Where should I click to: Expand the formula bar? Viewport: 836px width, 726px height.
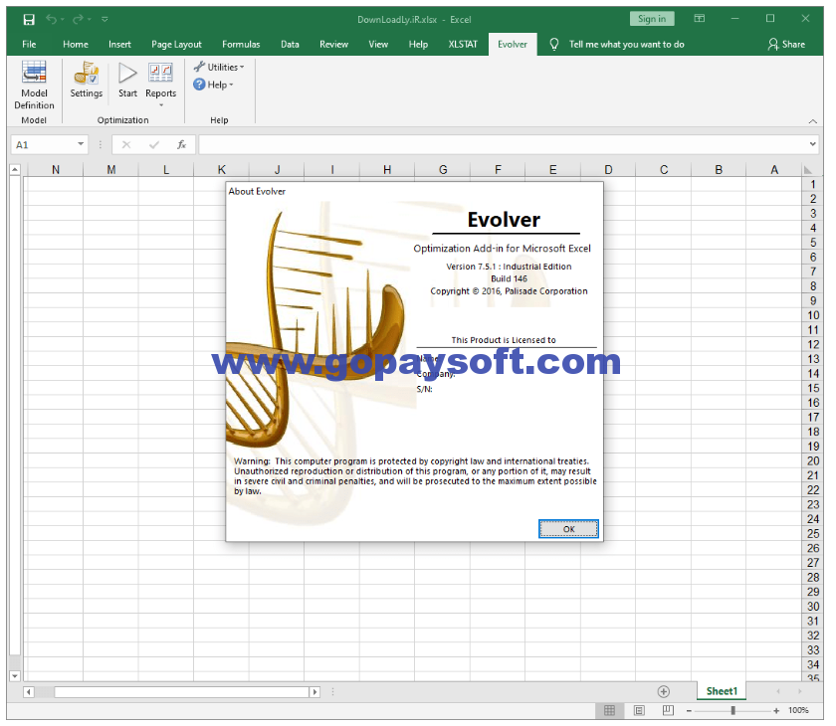click(812, 144)
